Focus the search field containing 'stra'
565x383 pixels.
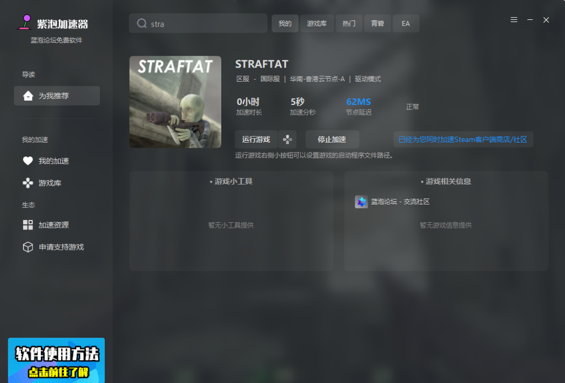198,23
